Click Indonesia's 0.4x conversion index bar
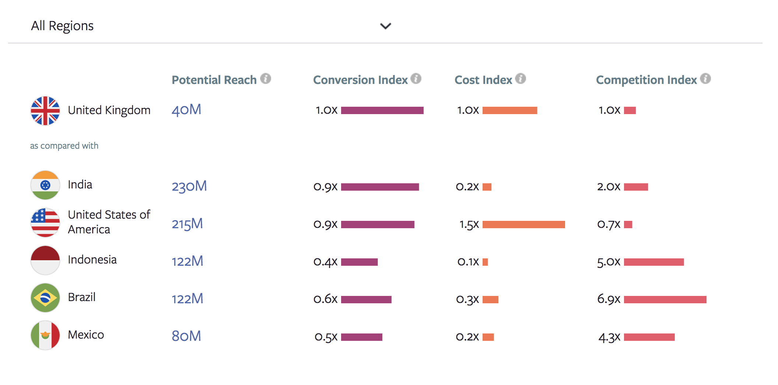The height and width of the screenshot is (385, 778). coord(359,262)
